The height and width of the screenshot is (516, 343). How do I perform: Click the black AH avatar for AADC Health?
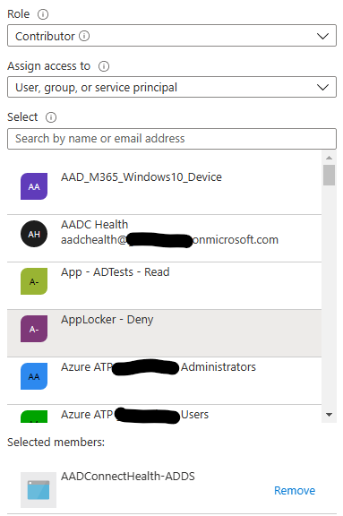pos(34,234)
